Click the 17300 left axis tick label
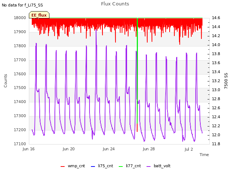This screenshot has width=231, height=173. (20, 116)
